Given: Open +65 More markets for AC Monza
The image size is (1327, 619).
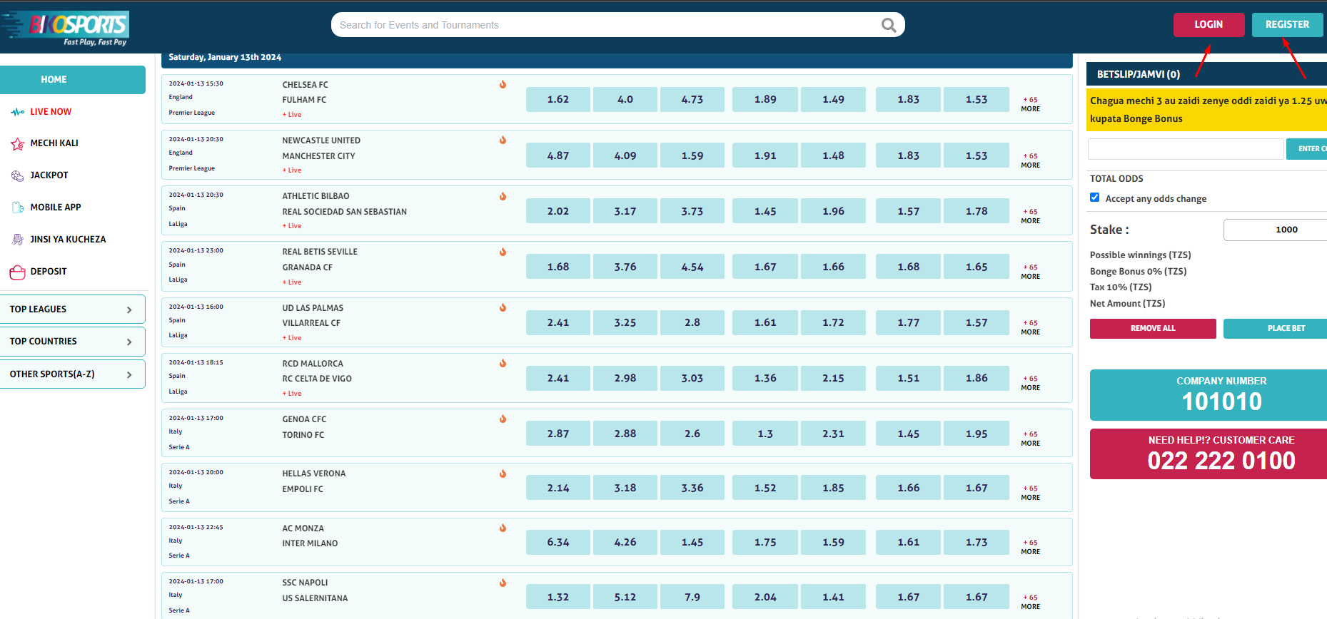Looking at the screenshot, I should [1030, 547].
